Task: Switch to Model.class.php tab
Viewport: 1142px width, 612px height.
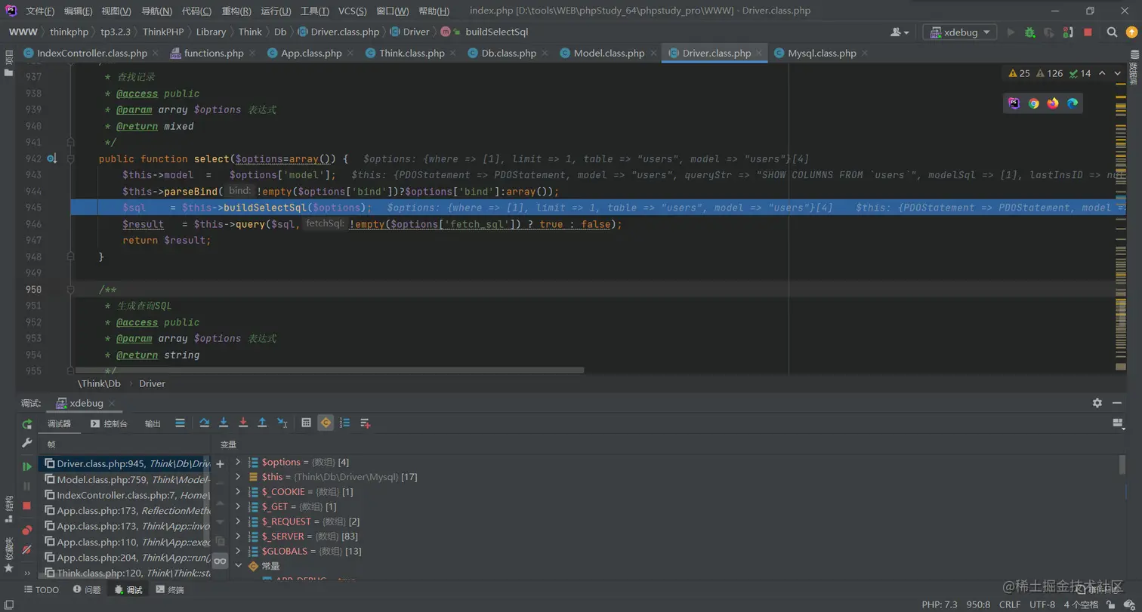Action: [609, 53]
